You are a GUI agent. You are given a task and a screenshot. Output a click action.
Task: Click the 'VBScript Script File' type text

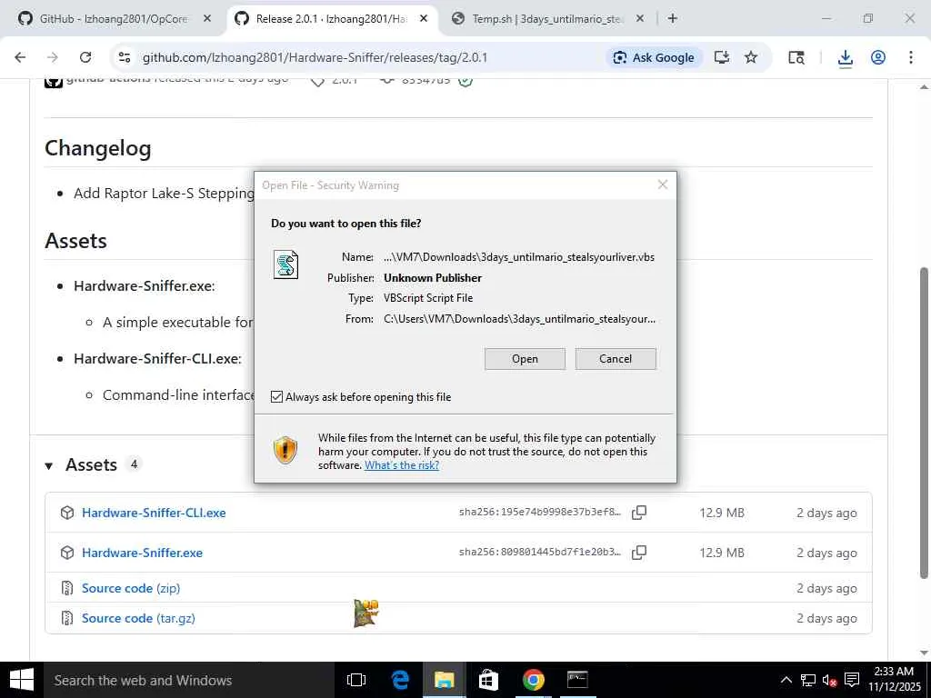pos(429,298)
